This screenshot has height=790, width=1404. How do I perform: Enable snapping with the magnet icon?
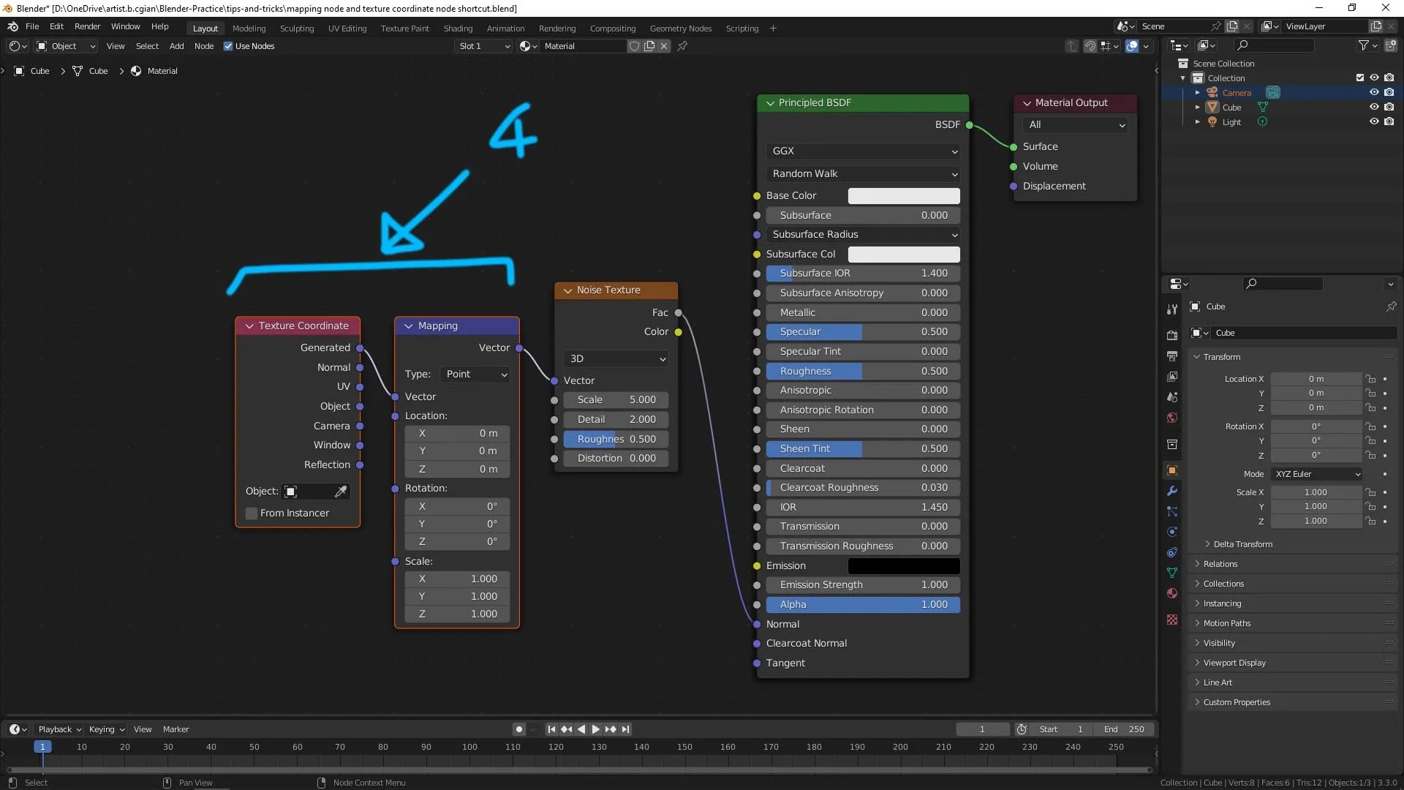[x=1090, y=45]
